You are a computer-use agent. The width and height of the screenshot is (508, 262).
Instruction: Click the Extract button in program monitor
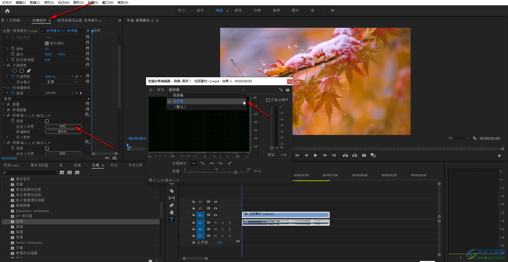[x=355, y=155]
